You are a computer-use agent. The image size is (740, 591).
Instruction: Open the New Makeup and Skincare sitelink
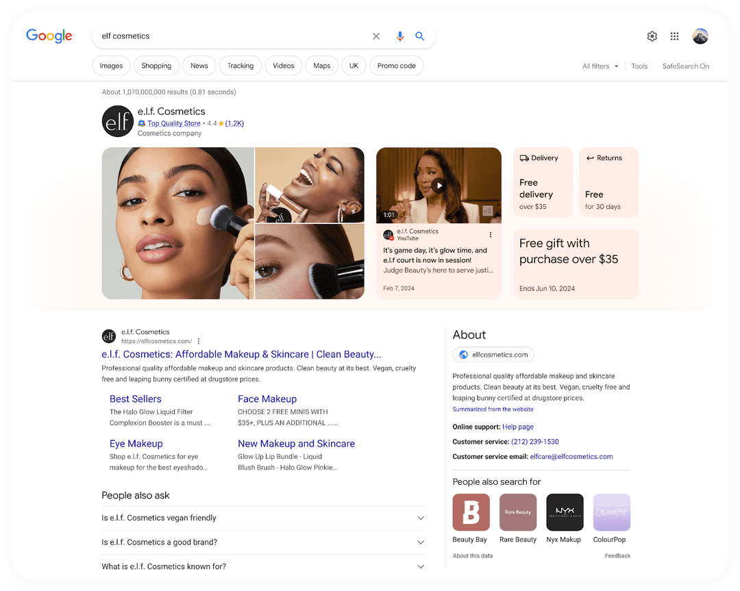pyautogui.click(x=297, y=444)
